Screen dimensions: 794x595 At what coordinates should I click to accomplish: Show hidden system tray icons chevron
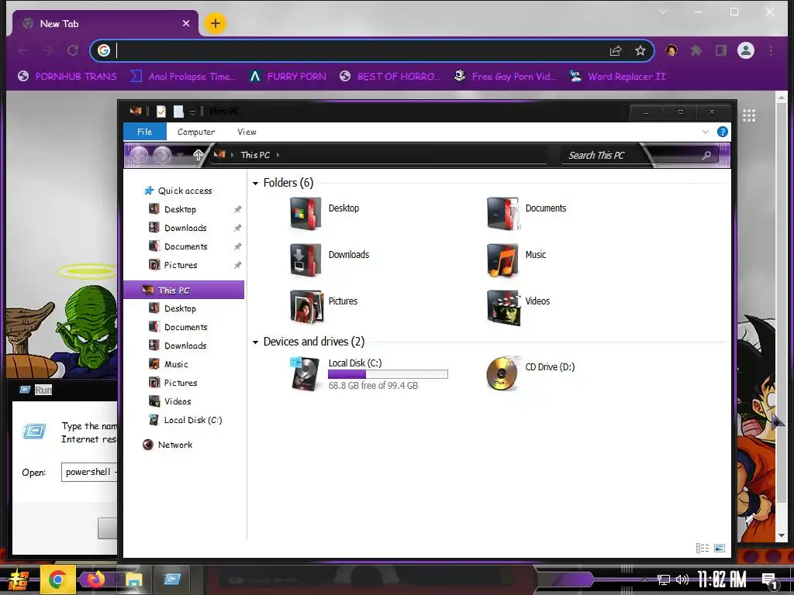coord(644,580)
